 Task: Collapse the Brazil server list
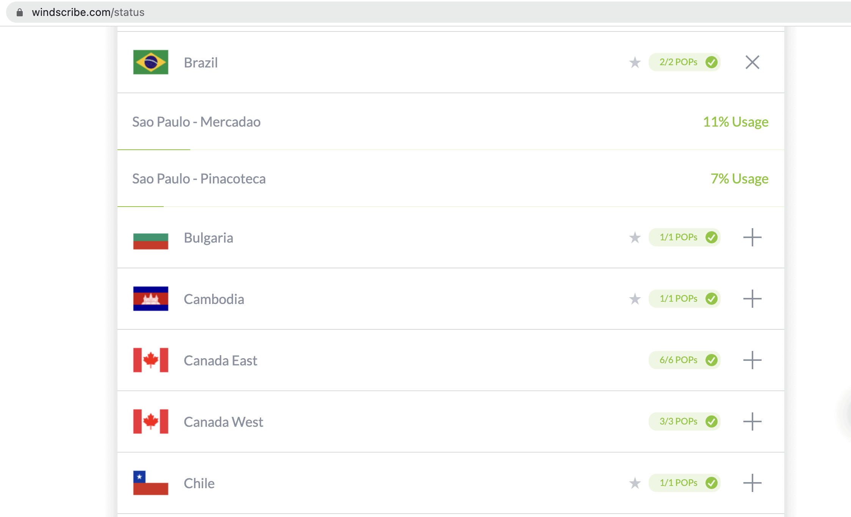(752, 62)
